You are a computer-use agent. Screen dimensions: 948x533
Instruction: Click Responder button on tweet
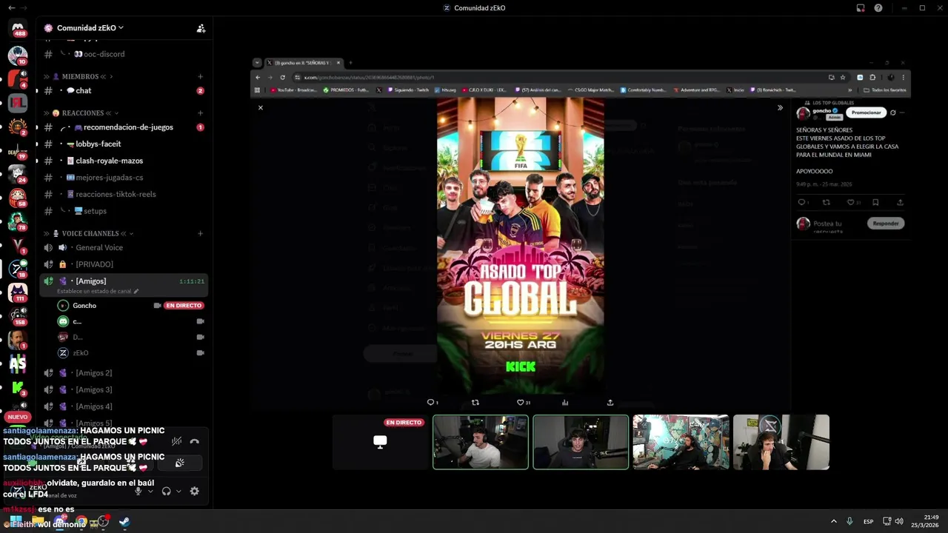click(x=886, y=223)
